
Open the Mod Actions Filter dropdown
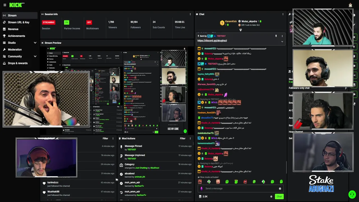click(183, 139)
